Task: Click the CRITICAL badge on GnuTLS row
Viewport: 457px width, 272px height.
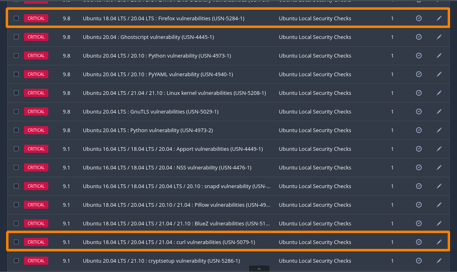Action: click(36, 111)
